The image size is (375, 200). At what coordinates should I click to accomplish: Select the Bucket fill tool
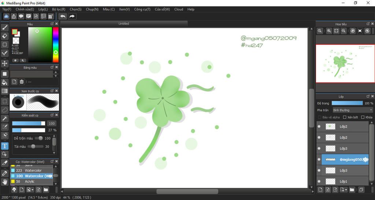[4, 82]
